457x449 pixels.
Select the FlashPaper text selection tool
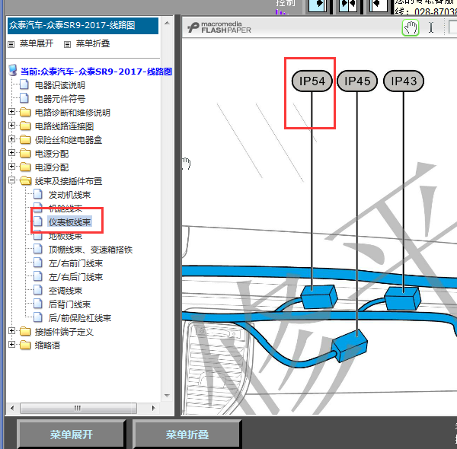(431, 28)
